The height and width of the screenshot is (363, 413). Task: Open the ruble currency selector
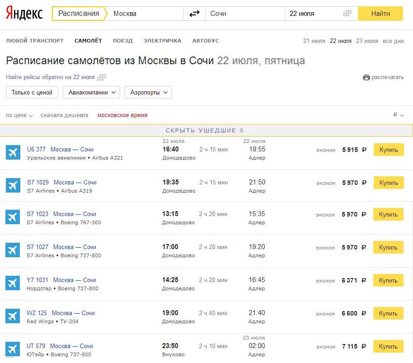398,115
